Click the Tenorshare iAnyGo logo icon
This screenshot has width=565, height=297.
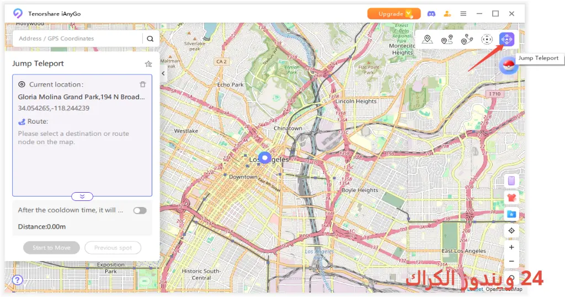click(x=18, y=13)
